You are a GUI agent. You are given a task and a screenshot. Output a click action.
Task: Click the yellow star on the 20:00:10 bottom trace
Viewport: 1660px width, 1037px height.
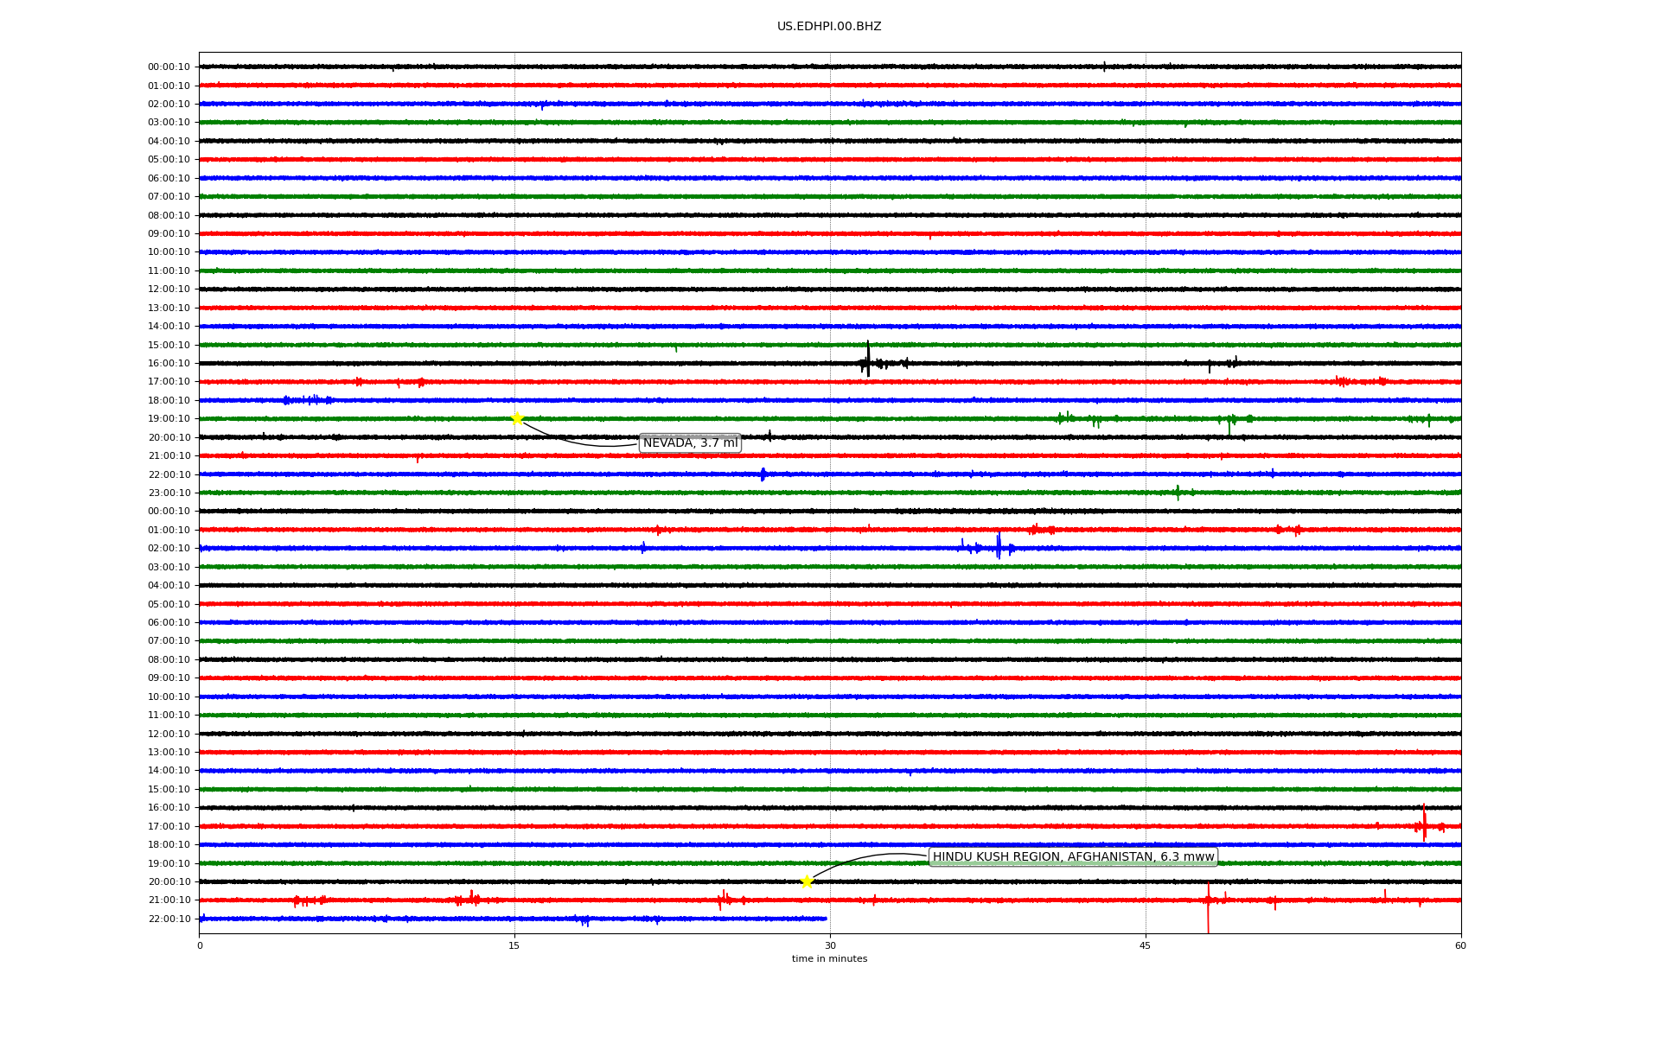coord(807,881)
